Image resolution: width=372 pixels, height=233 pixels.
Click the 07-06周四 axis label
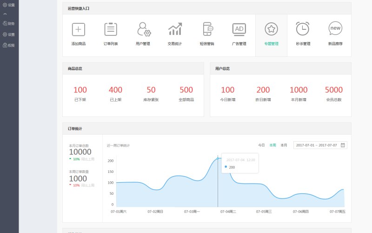coord(300,212)
